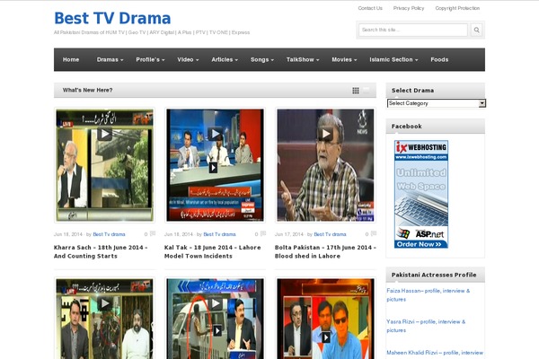This screenshot has height=359, width=539.
Task: Go to the Home menu item
Action: (x=71, y=60)
